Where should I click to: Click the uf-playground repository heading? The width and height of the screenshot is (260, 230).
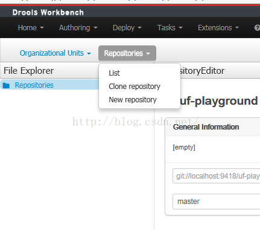(x=219, y=100)
